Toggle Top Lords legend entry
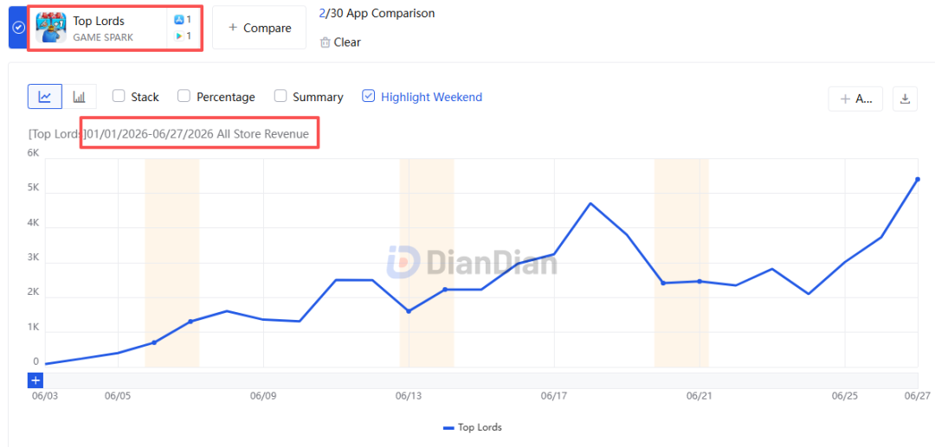Screen dimensions: 935x447 pyautogui.click(x=473, y=427)
